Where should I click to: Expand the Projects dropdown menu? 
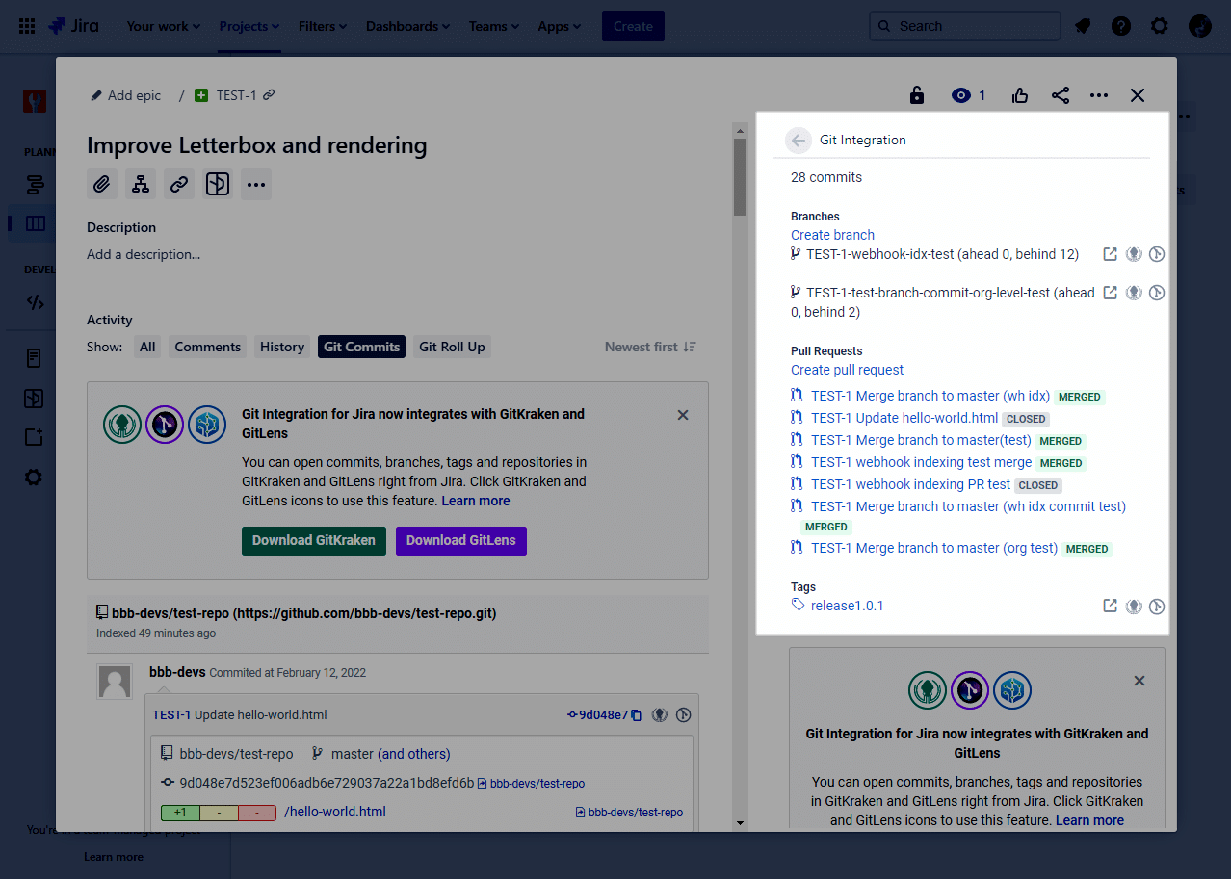click(x=249, y=26)
